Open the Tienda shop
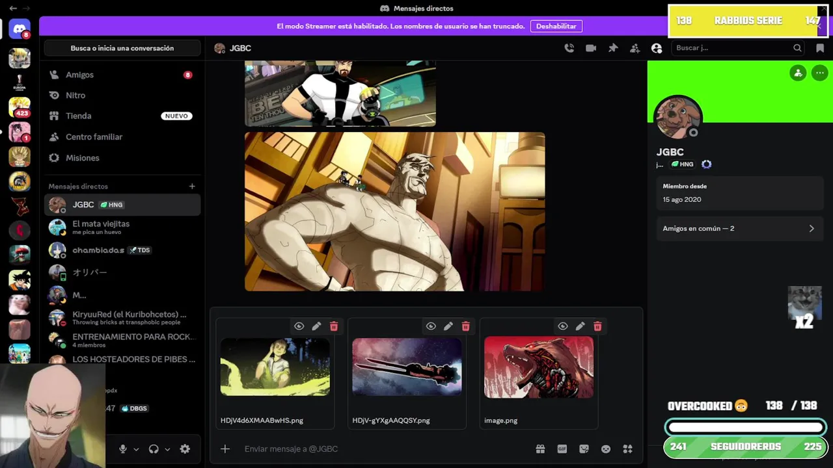This screenshot has height=468, width=833. point(122,116)
